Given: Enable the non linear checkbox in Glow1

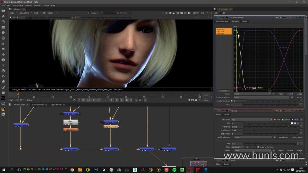Looking at the screenshot, I should click(278, 137).
